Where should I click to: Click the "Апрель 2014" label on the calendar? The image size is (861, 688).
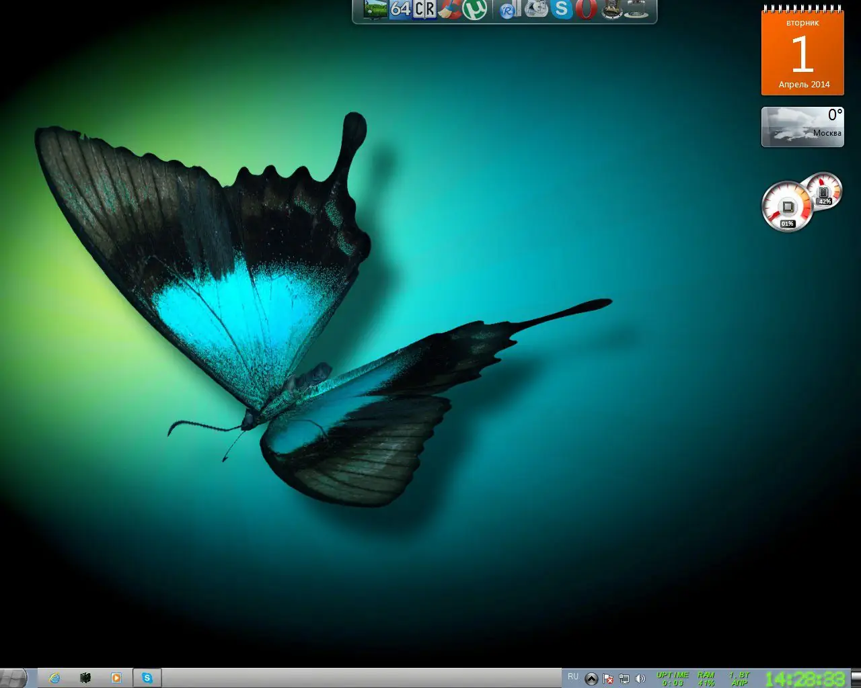point(804,85)
